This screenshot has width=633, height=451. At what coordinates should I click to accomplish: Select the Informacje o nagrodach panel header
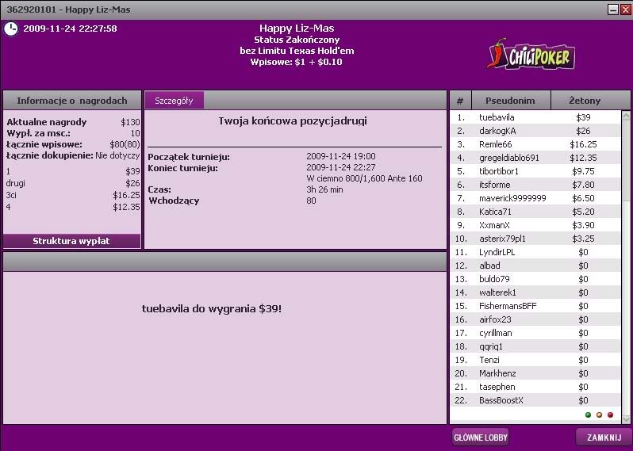(x=72, y=101)
